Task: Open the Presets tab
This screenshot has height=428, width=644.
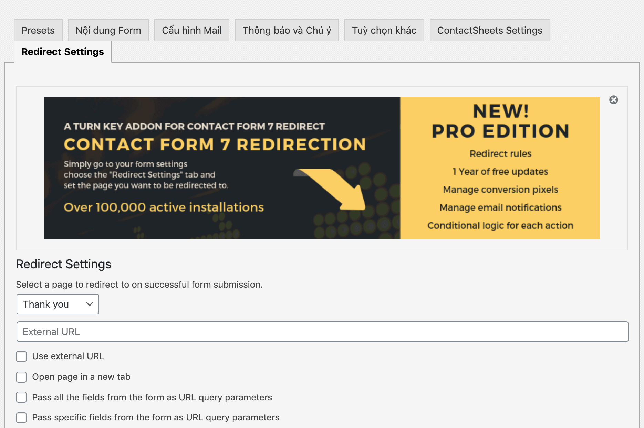Action: 38,30
